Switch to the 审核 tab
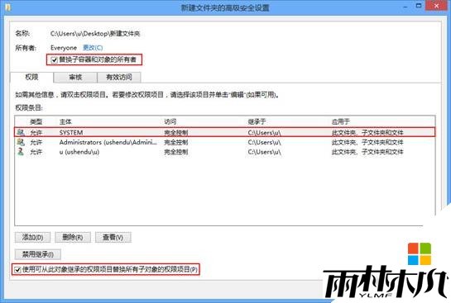The width and height of the screenshot is (451, 303). click(x=75, y=77)
